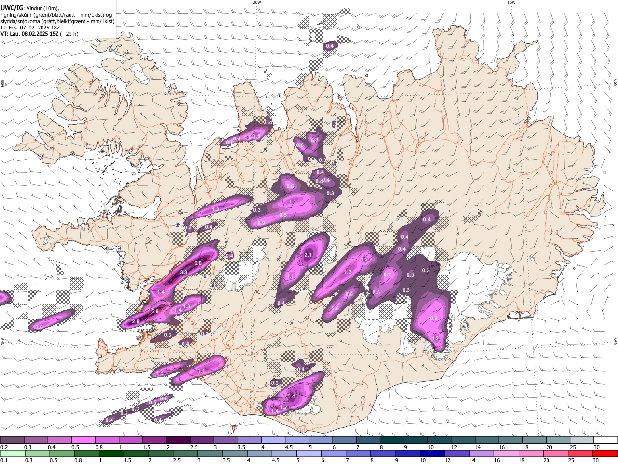Screen dimensions: 618x464
Task: Click the 2.1 precipitation value on map
Action: (309, 255)
